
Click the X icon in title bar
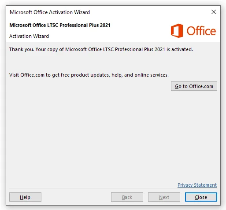pyautogui.click(x=214, y=12)
